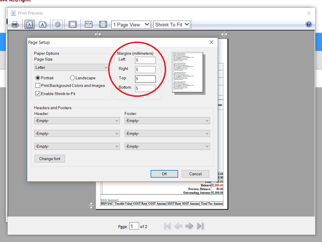Select the Portrait orientation toolbar icon
This screenshot has height=242, width=322.
click(29, 25)
